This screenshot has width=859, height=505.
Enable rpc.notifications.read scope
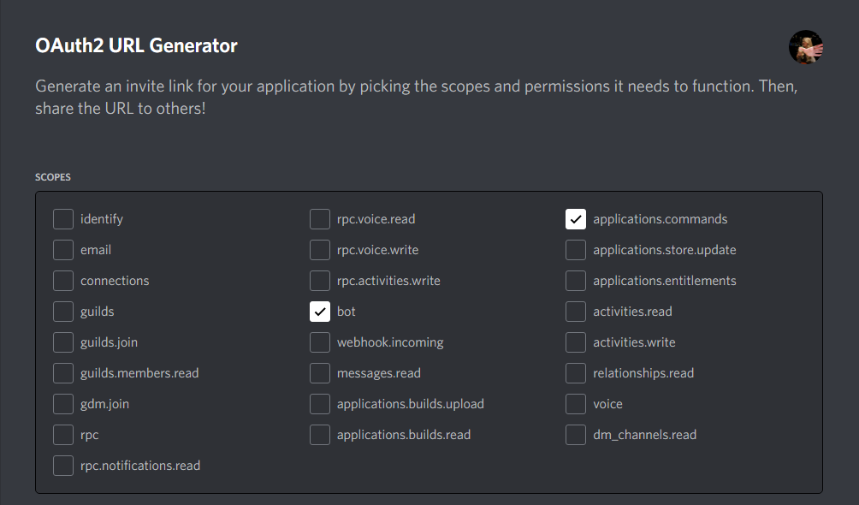(62, 466)
